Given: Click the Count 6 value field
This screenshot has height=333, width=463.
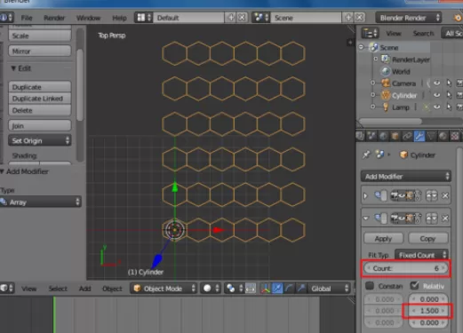Looking at the screenshot, I should (406, 268).
